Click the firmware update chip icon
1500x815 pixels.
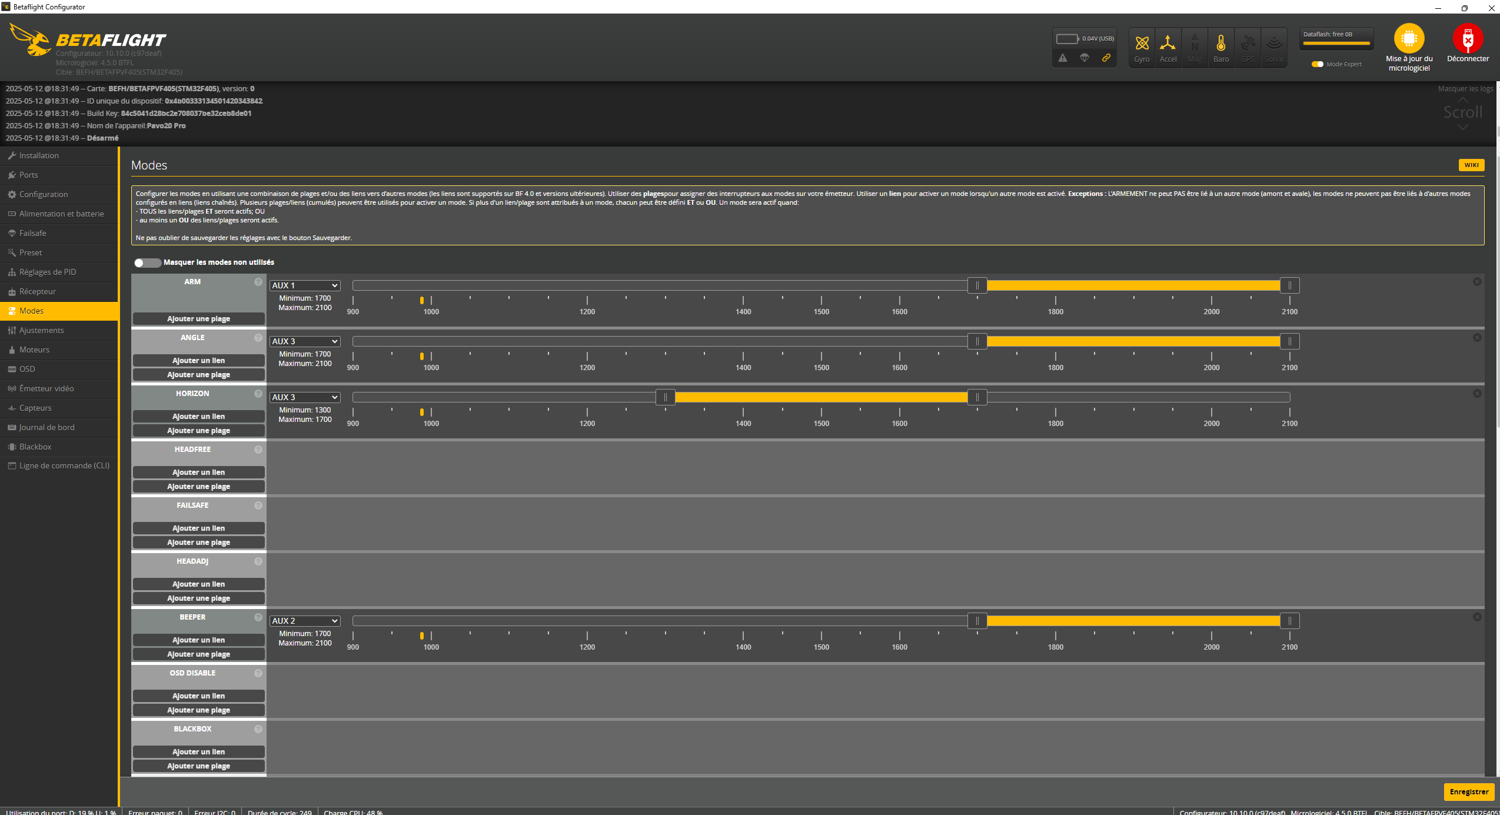coord(1408,39)
